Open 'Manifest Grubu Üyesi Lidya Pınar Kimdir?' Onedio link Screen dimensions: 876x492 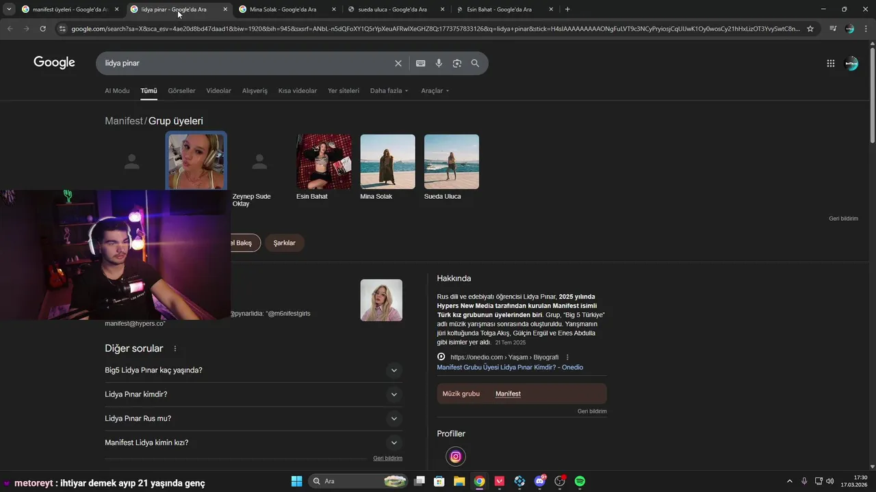510,367
